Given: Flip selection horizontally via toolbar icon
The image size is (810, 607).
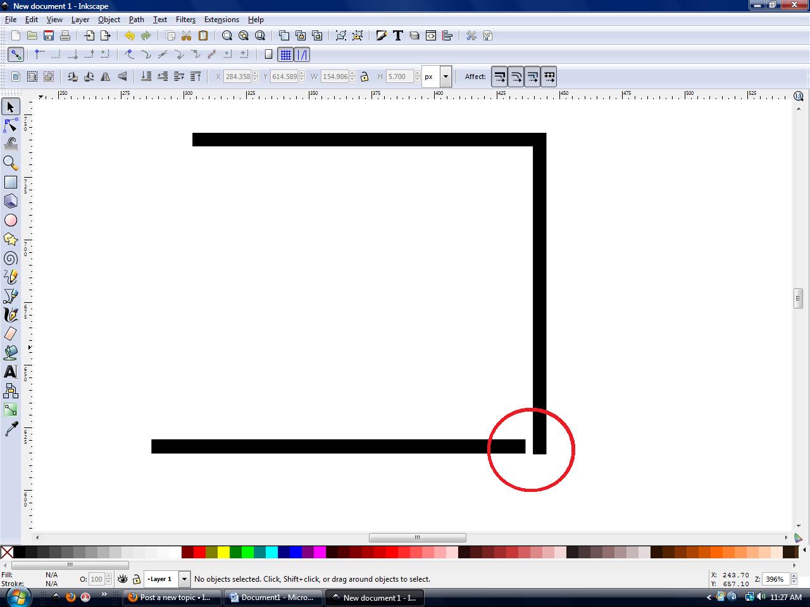Looking at the screenshot, I should click(105, 76).
